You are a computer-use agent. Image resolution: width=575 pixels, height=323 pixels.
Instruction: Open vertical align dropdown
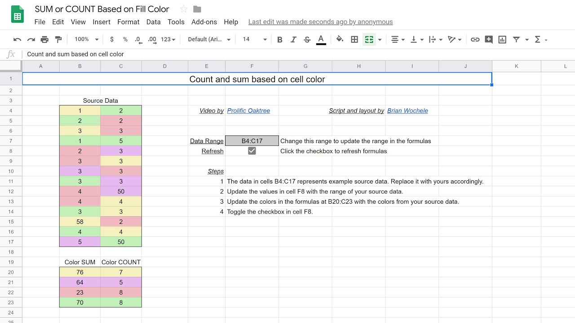click(x=417, y=39)
